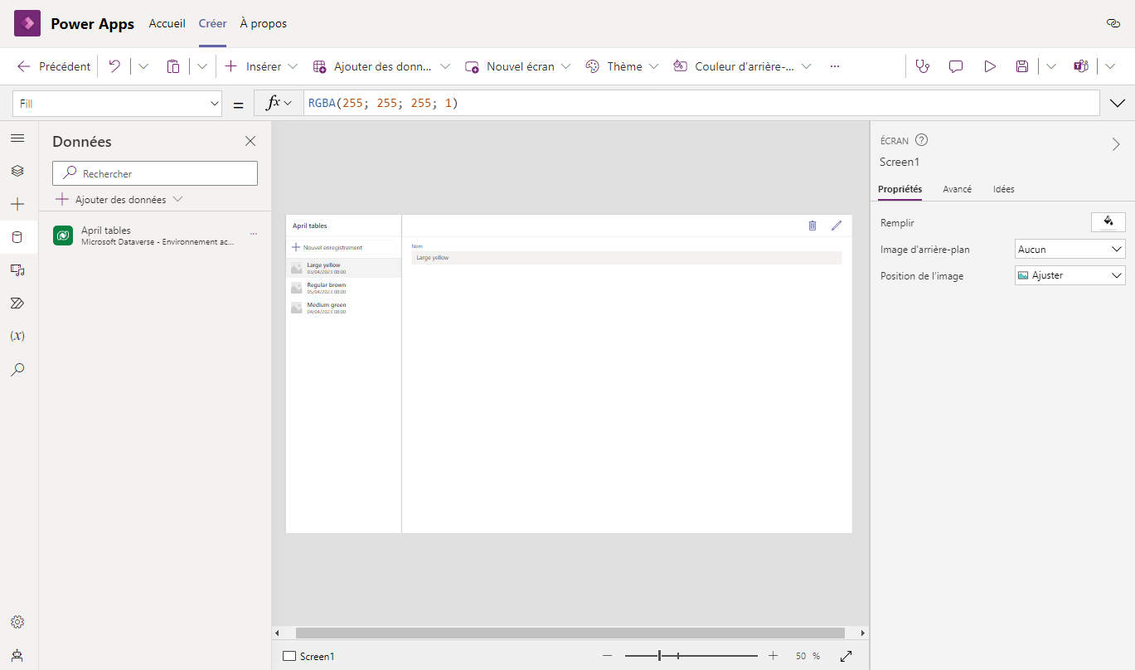The width and height of the screenshot is (1135, 670).
Task: Click the publish to Teams icon
Action: 1080,66
